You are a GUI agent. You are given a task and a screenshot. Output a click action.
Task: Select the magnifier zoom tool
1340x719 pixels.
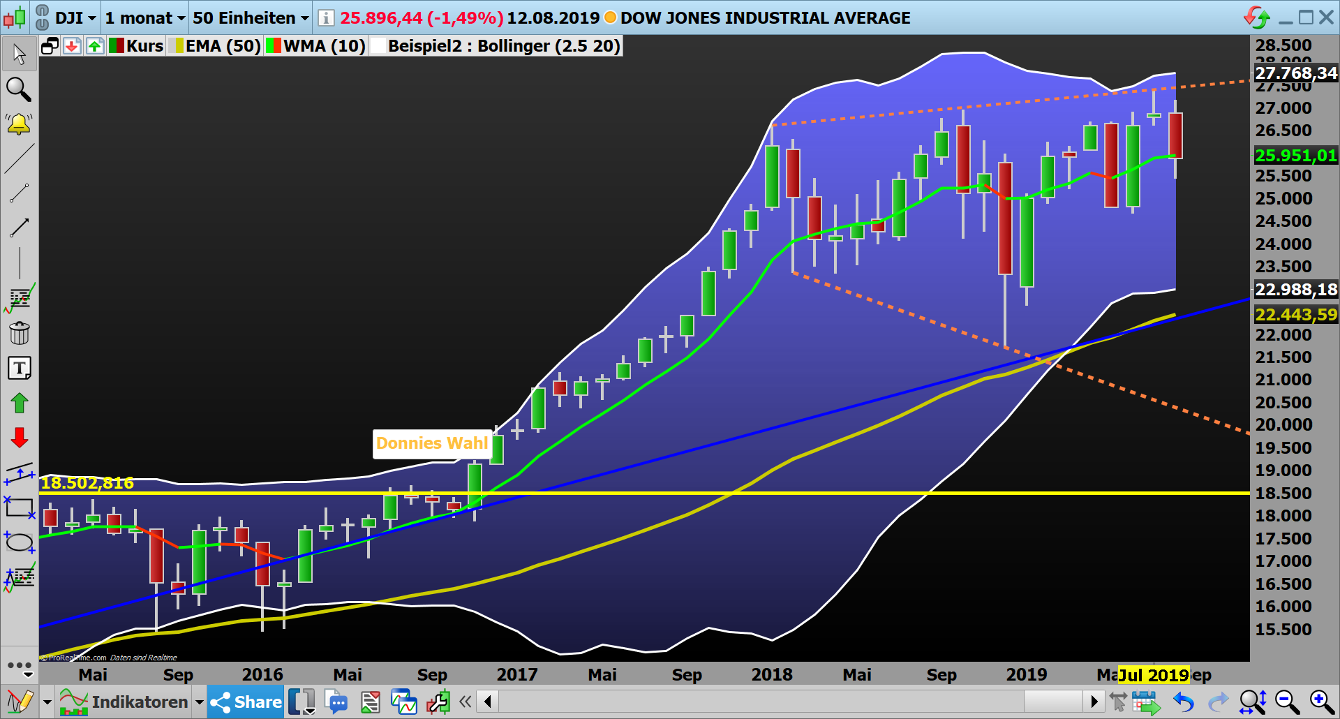[x=19, y=90]
